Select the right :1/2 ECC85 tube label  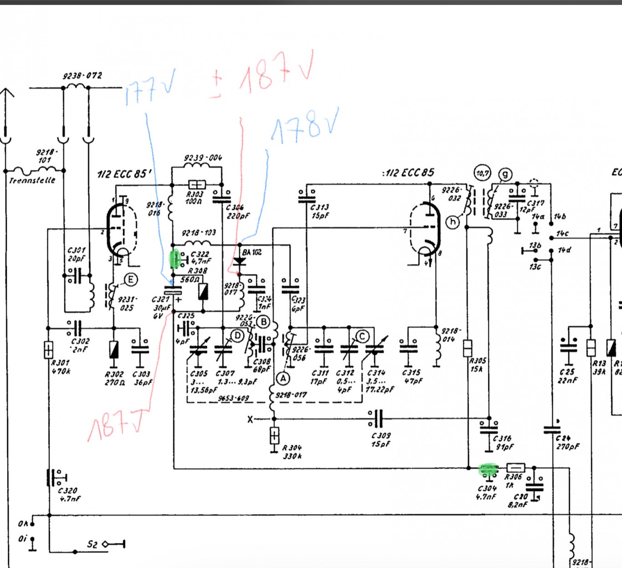(x=408, y=172)
